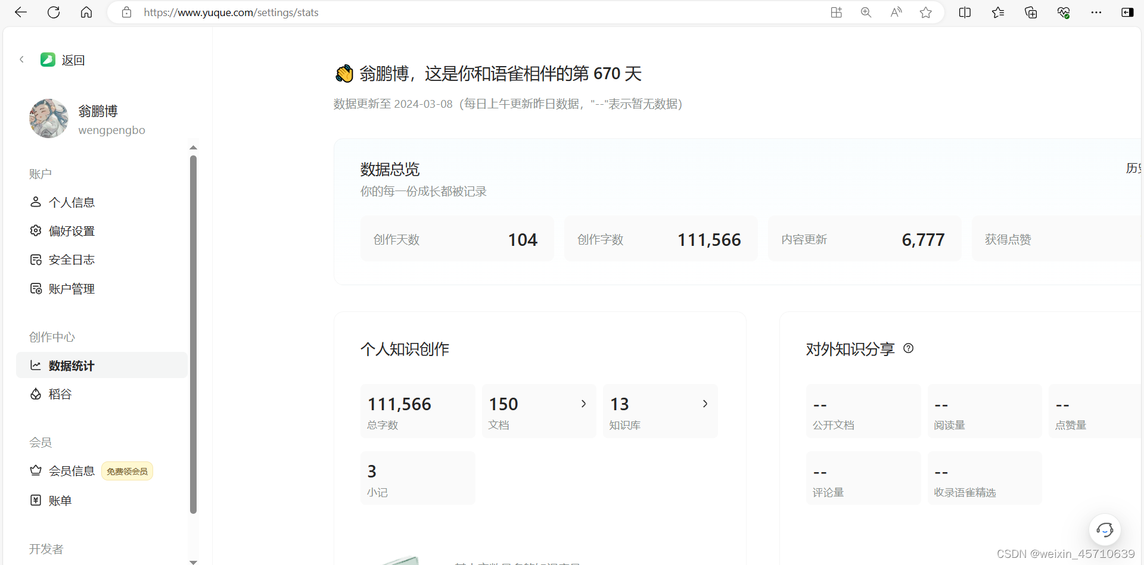
Task: Click the 数据总览 heading
Action: coord(390,169)
